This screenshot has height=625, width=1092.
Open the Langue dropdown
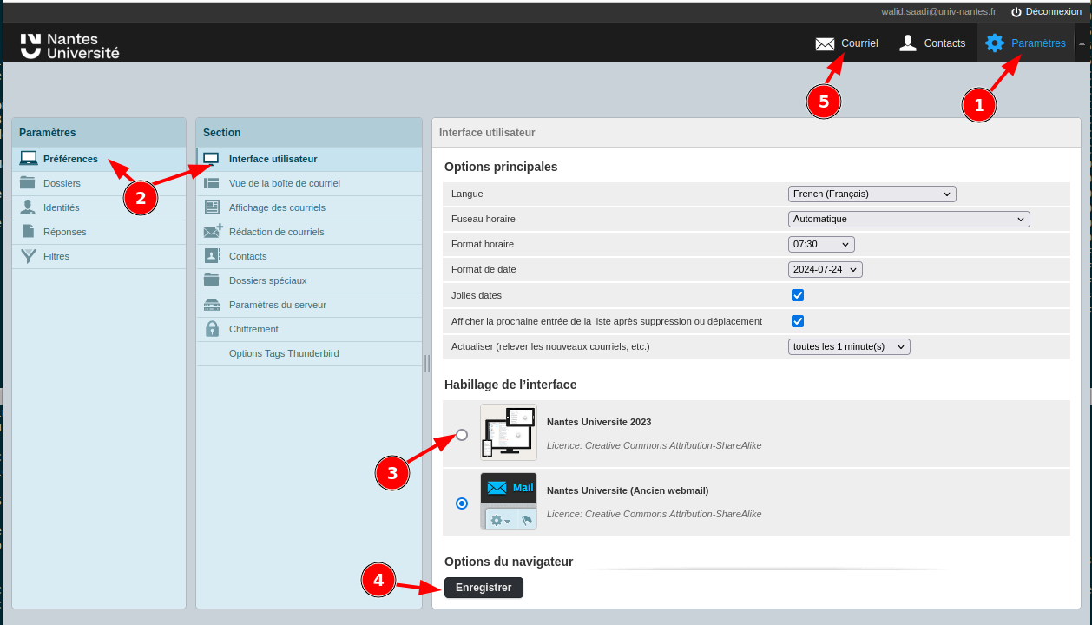[872, 194]
